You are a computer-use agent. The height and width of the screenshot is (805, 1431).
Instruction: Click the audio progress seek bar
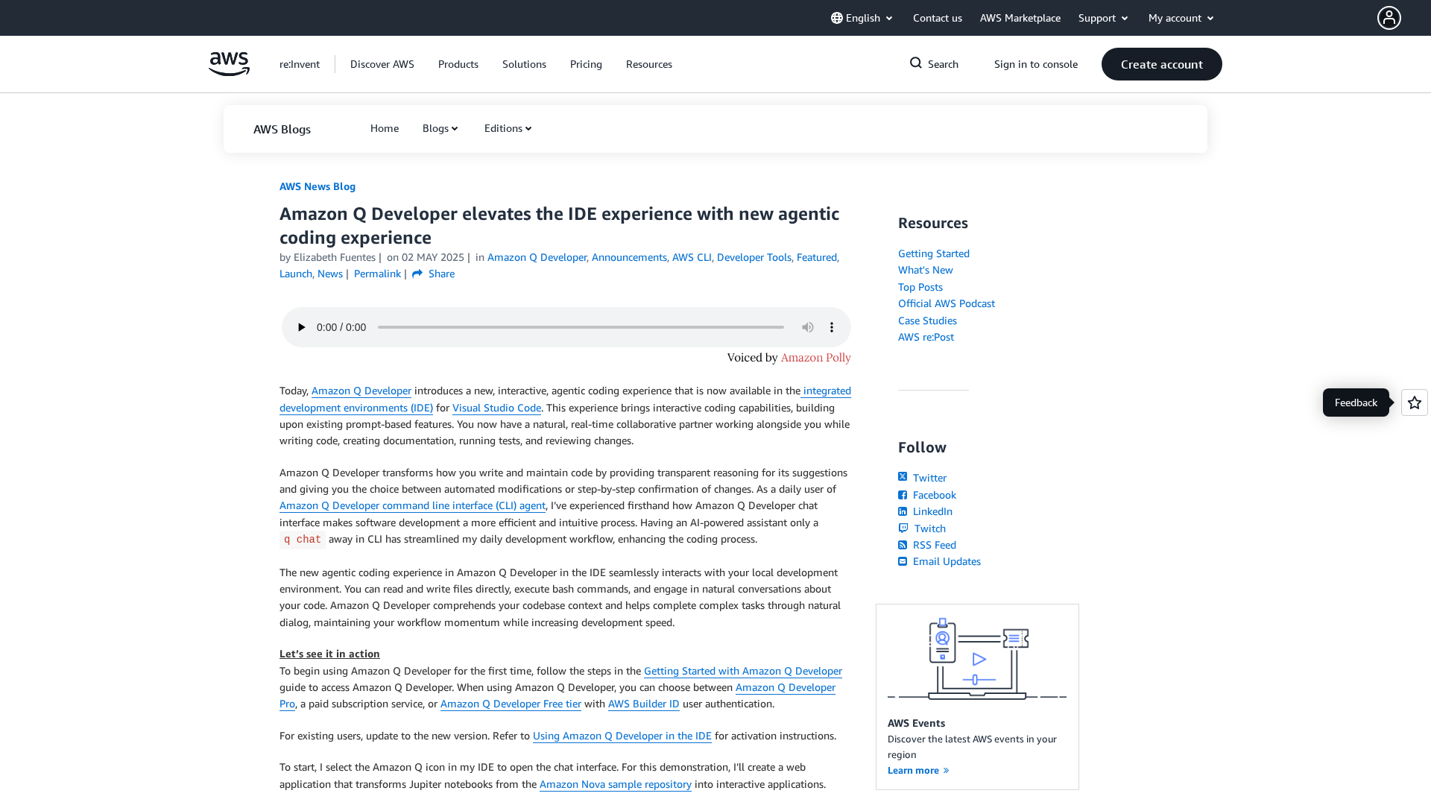(581, 327)
